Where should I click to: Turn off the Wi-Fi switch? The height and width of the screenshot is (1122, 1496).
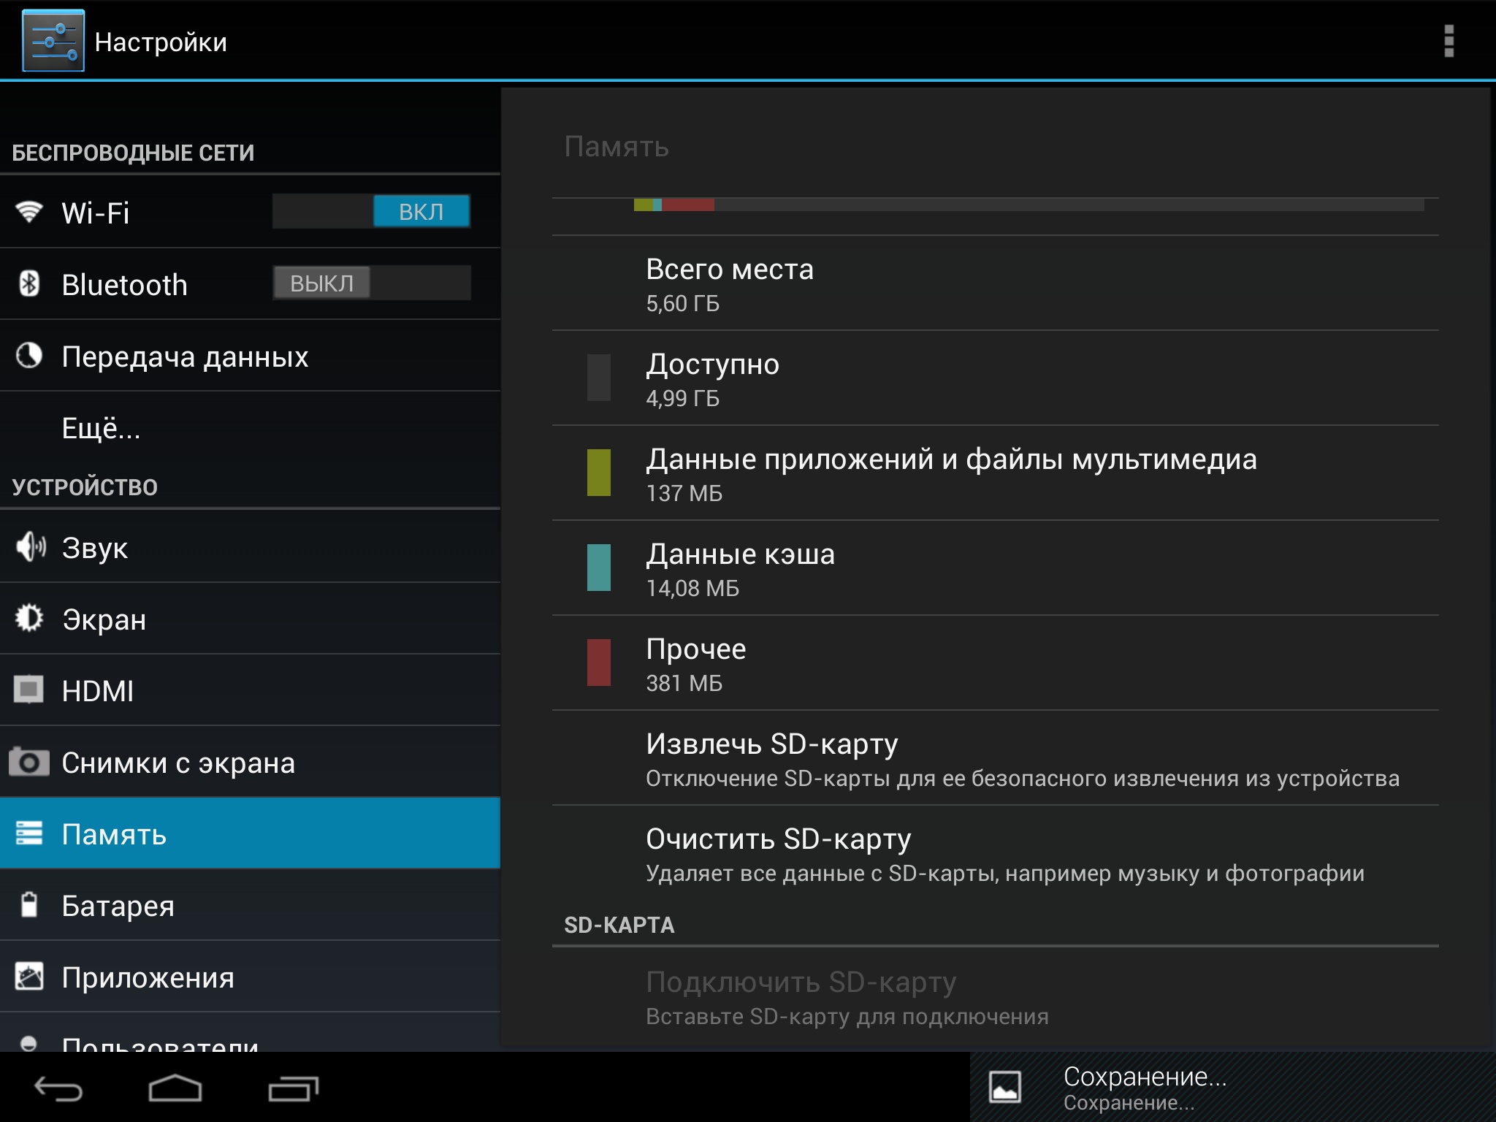[371, 212]
